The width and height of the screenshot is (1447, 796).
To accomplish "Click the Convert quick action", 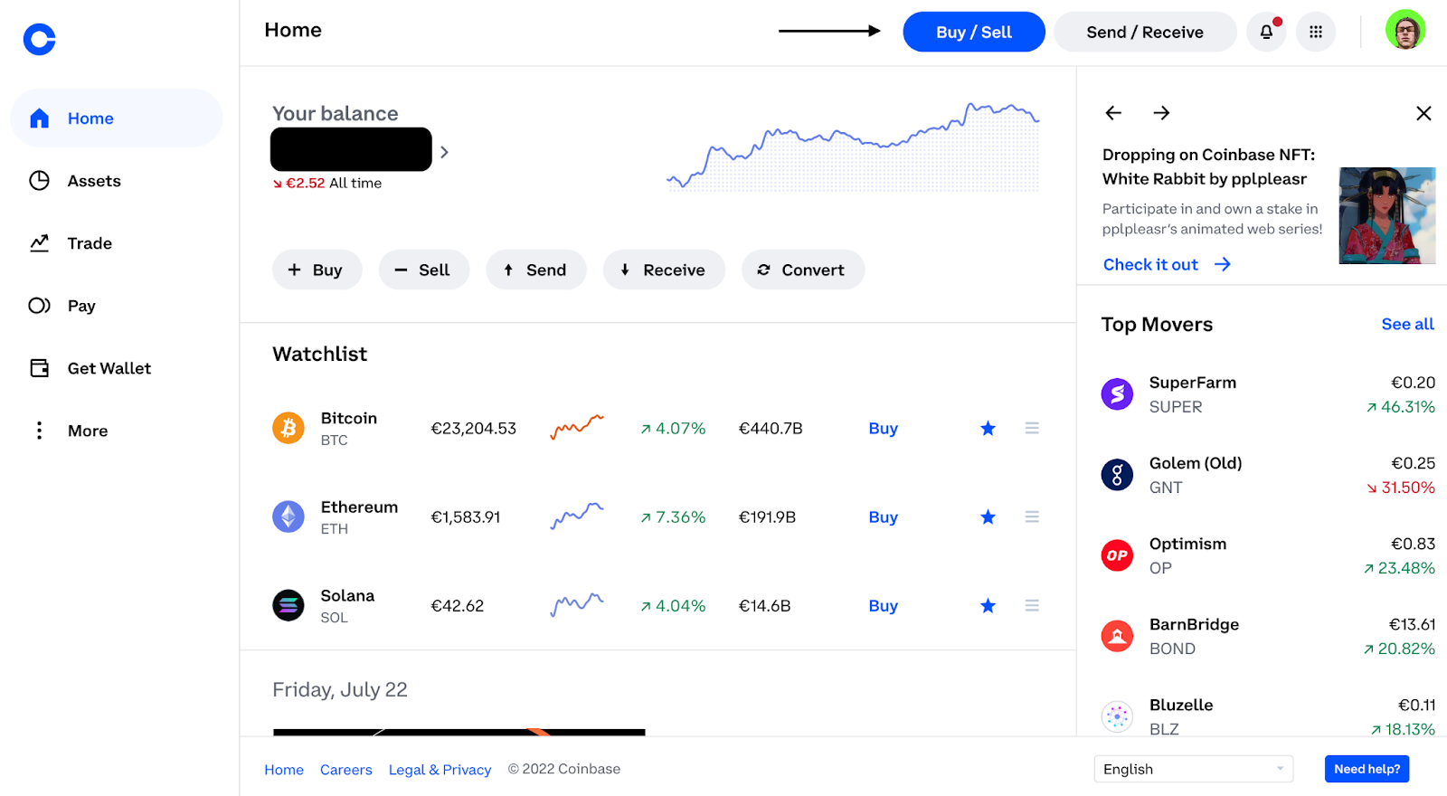I will point(803,270).
